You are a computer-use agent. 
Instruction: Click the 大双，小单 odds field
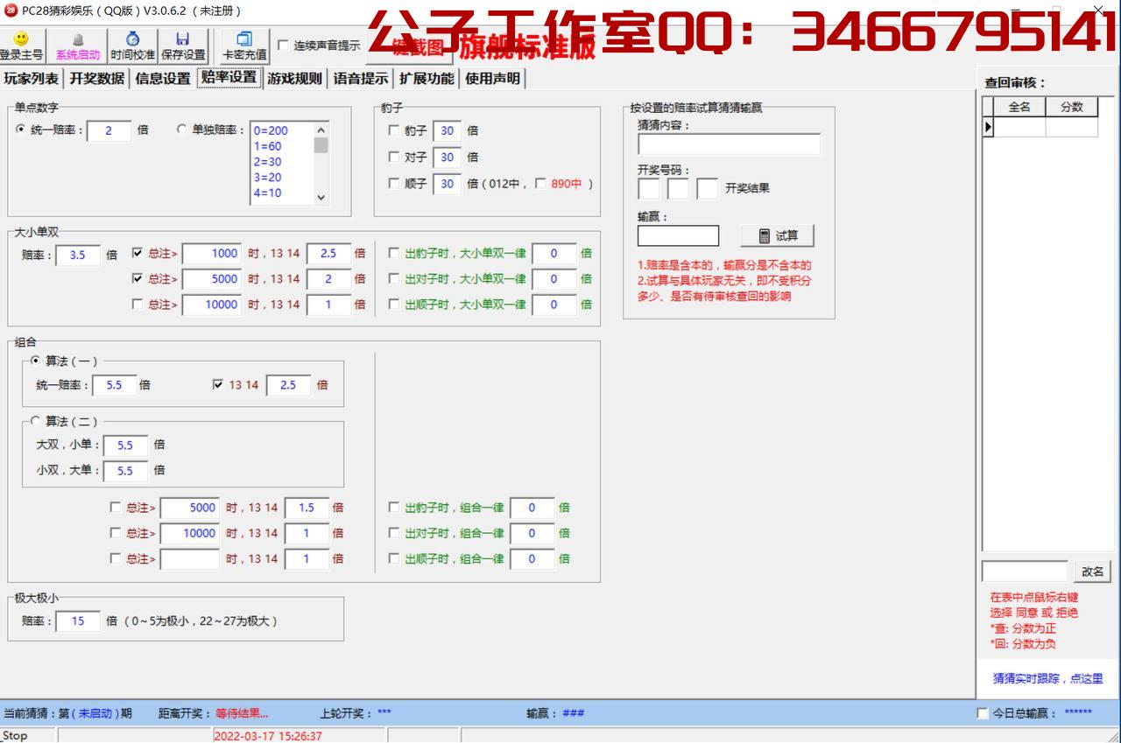click(125, 445)
